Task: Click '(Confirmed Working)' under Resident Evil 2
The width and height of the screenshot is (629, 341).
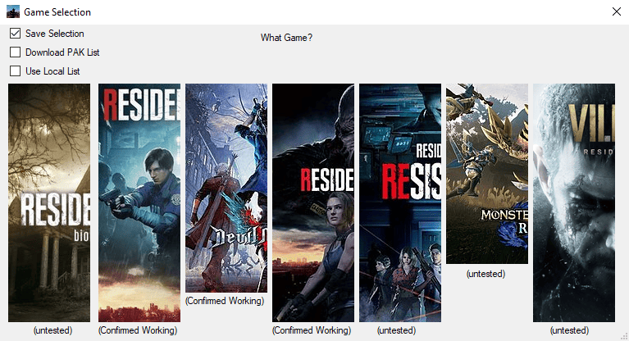Action: [138, 330]
